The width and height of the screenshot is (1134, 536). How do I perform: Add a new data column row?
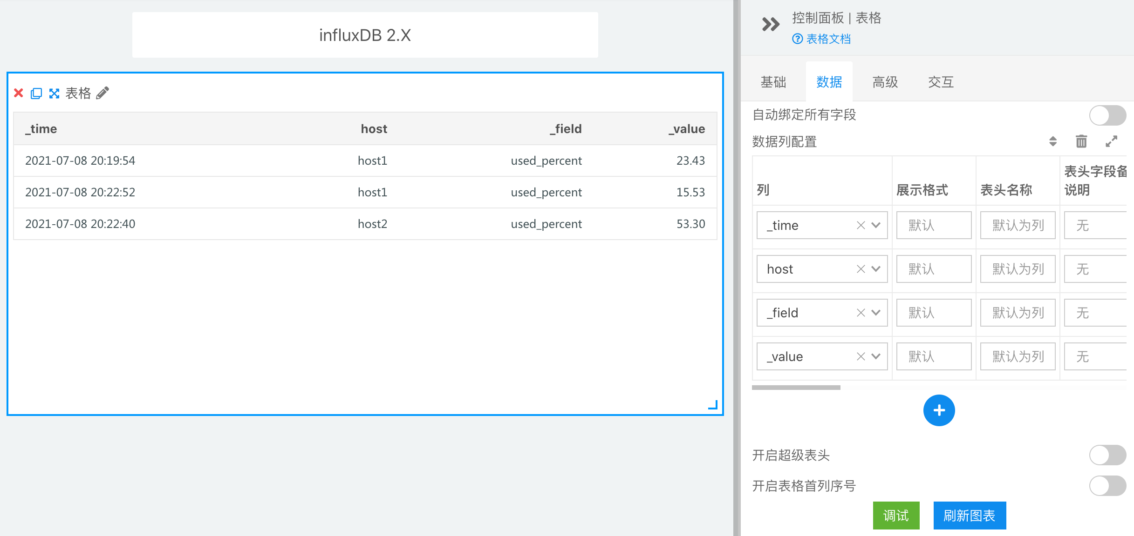939,410
